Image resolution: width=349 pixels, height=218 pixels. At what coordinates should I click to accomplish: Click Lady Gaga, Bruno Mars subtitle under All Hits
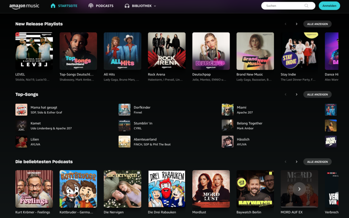(121, 79)
